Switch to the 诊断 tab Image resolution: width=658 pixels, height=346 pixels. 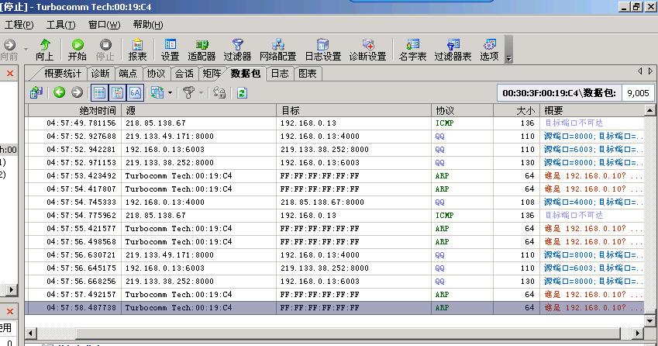coord(100,74)
